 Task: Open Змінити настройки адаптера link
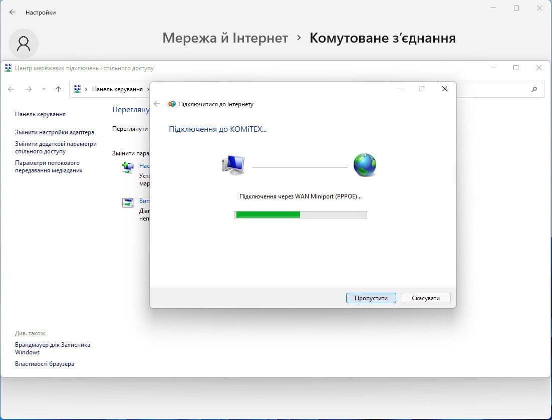click(55, 132)
